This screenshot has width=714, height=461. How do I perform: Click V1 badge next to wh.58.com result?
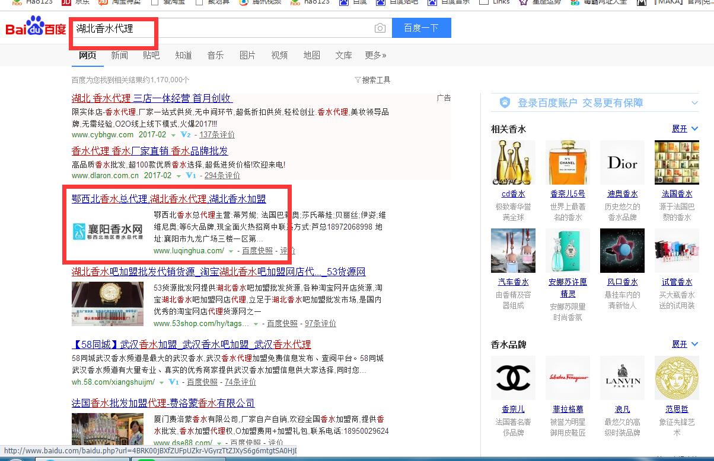pos(174,382)
